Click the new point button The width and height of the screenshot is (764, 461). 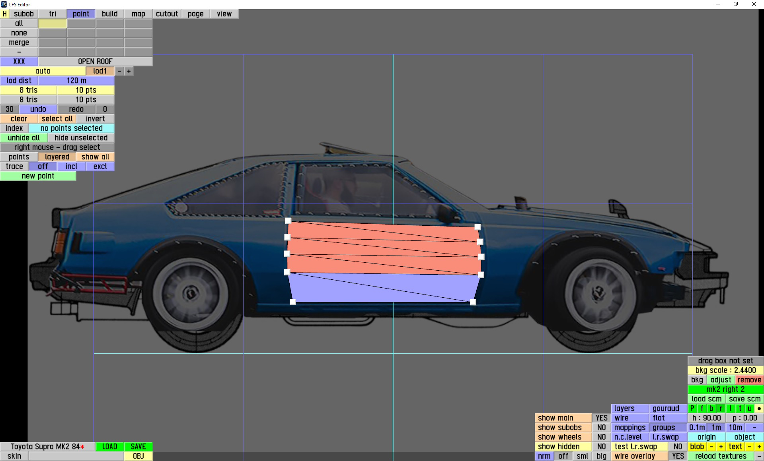pos(38,176)
